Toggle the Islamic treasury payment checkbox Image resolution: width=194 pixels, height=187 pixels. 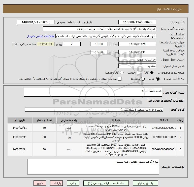coord(120,79)
